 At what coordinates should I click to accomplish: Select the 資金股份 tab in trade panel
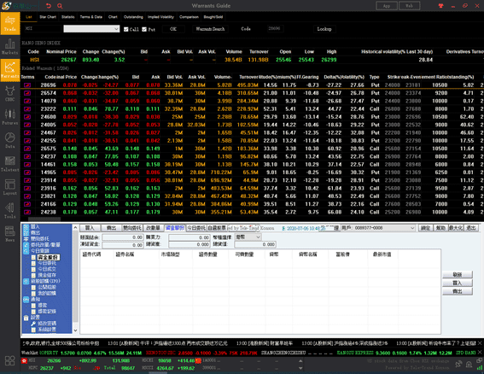click(175, 228)
